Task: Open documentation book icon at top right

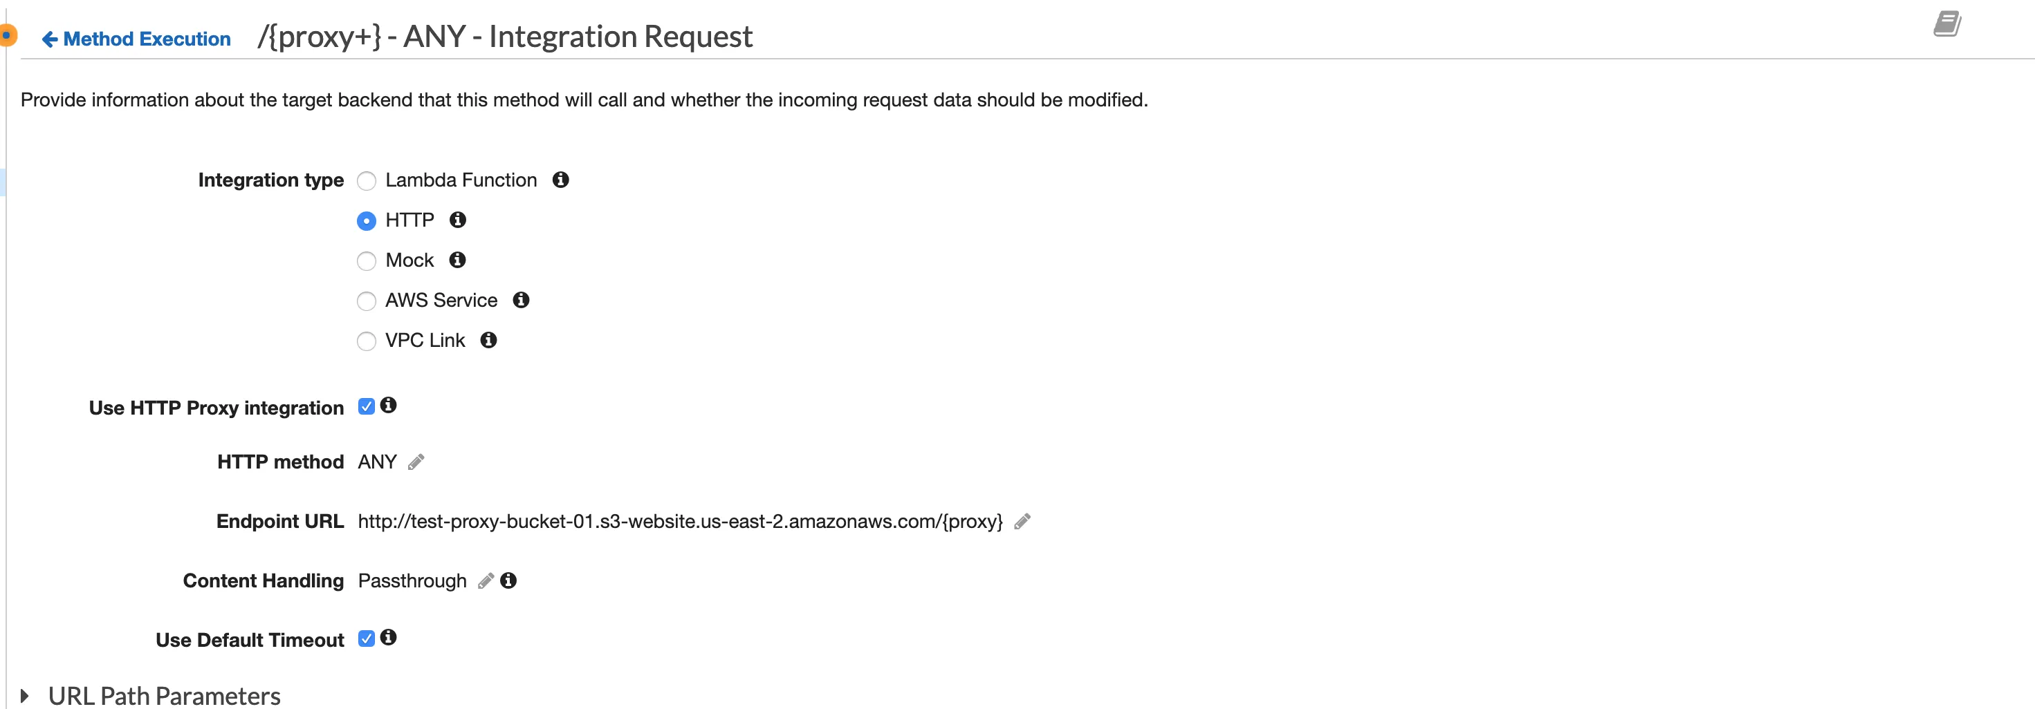Action: (x=1946, y=23)
